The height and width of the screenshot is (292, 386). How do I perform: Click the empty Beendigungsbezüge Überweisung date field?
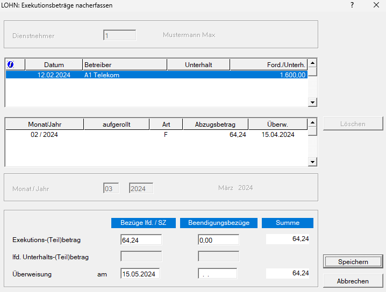[217, 274]
